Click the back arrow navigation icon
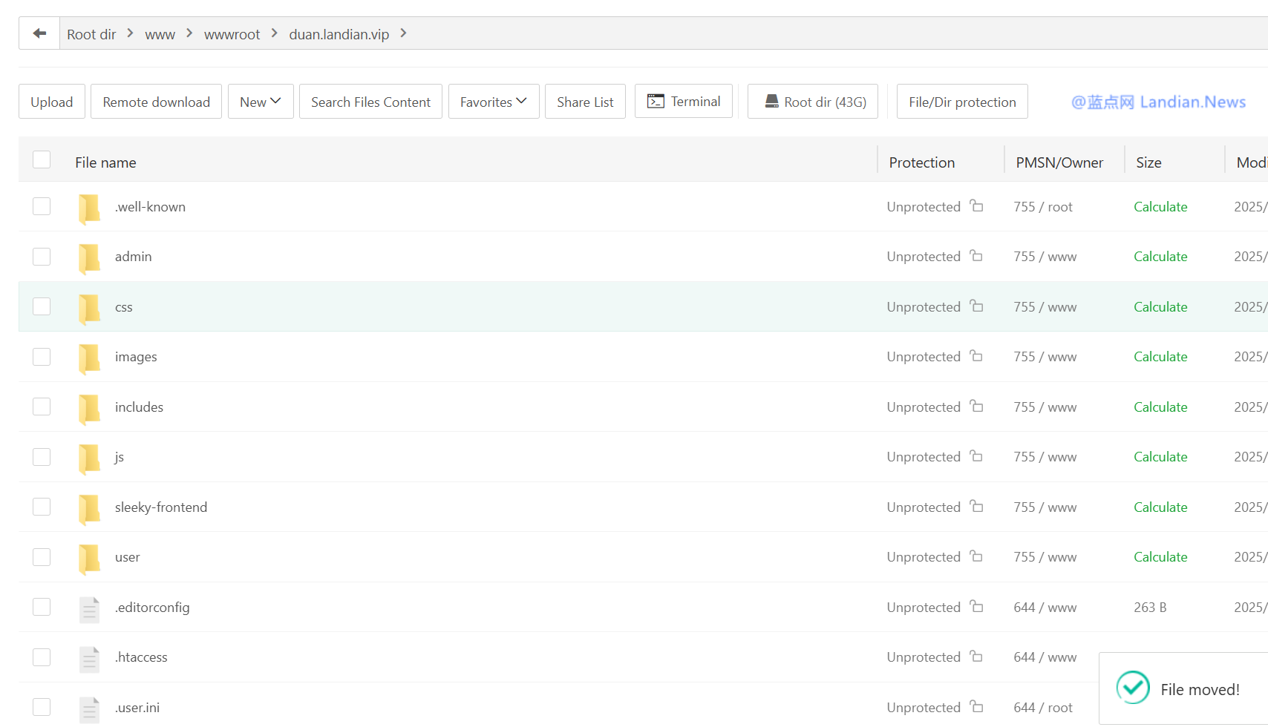Viewport: 1268px width, 727px height. coord(39,33)
